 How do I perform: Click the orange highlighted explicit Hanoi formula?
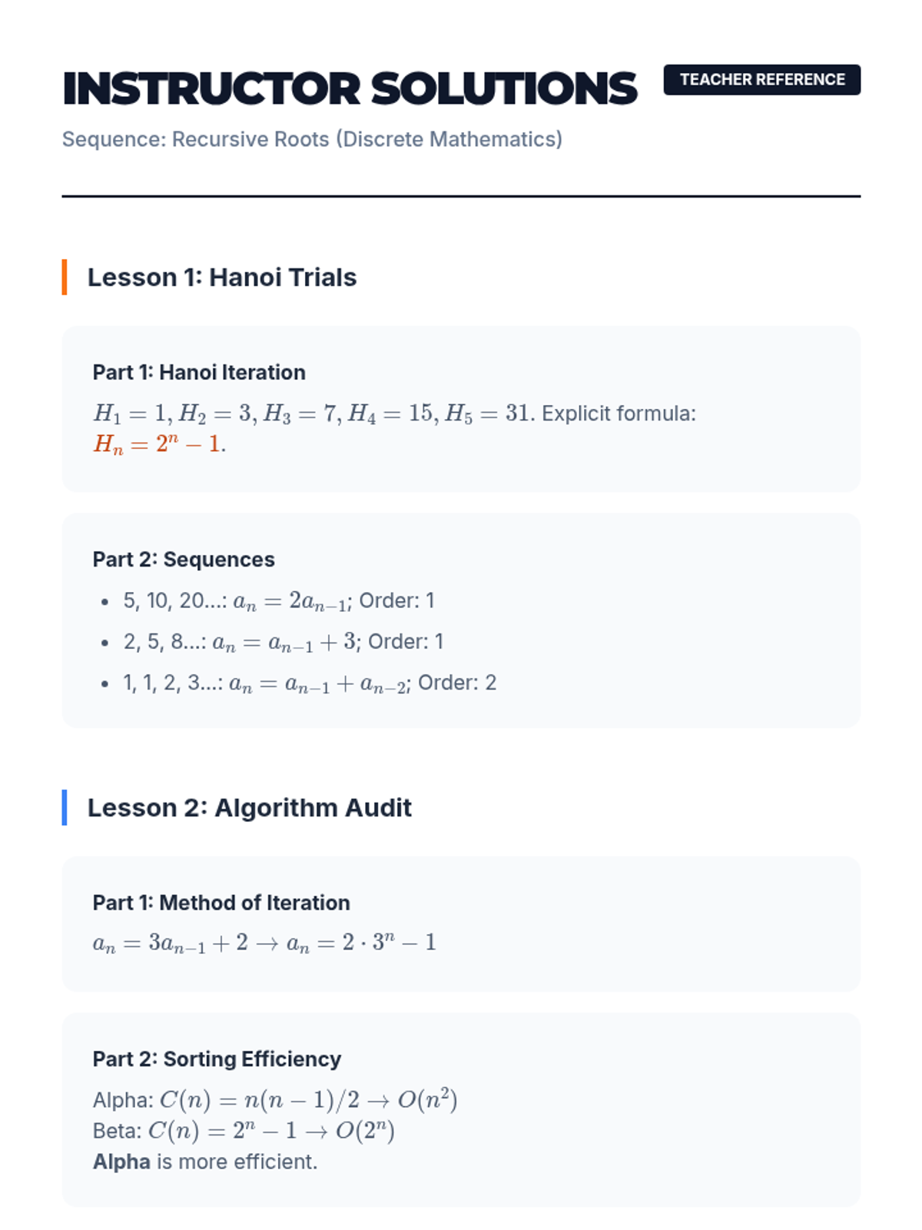tap(159, 444)
